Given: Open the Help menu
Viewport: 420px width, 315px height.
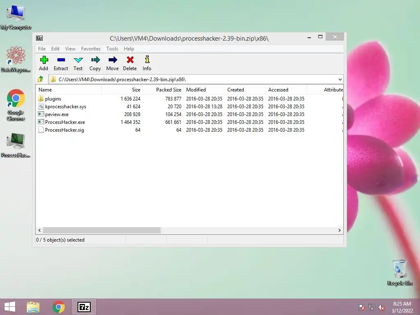Looking at the screenshot, I should [x=129, y=49].
